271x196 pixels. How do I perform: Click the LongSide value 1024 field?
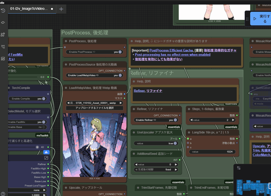pos(212,152)
